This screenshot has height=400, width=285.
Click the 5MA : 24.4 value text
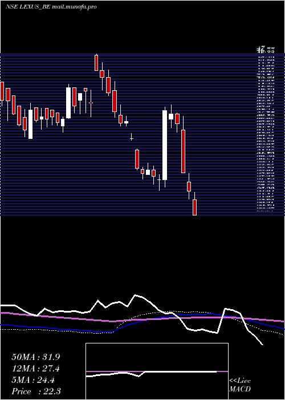point(33,380)
